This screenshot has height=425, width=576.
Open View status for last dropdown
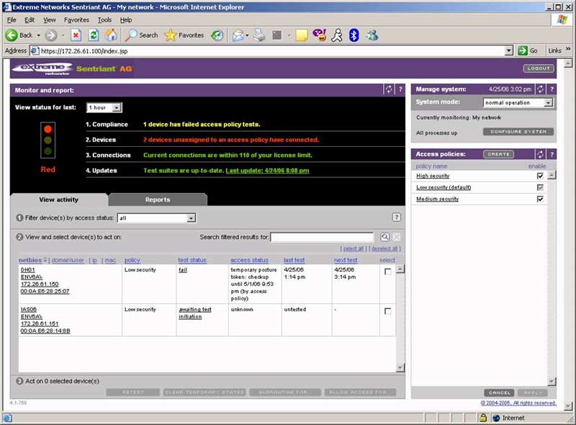point(117,107)
